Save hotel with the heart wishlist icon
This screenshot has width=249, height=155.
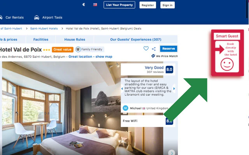(146, 48)
